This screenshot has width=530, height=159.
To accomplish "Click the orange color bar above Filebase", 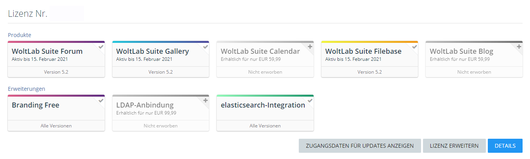I will pyautogui.click(x=369, y=42).
